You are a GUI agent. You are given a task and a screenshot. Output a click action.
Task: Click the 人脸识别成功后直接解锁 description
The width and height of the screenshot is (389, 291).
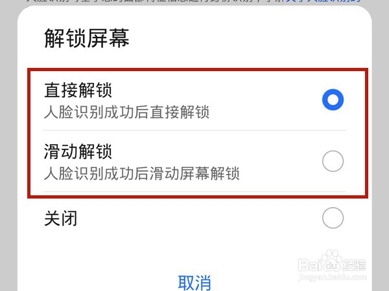[126, 112]
